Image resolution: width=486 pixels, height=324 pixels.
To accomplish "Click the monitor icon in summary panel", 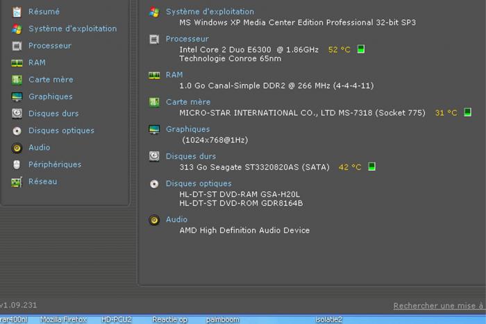I will [x=154, y=130].
